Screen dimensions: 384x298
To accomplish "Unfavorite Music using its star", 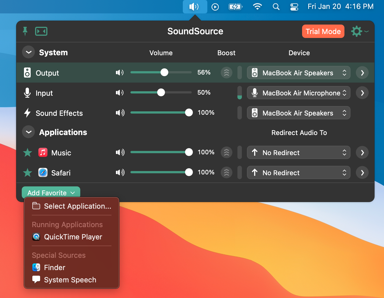I will [27, 153].
